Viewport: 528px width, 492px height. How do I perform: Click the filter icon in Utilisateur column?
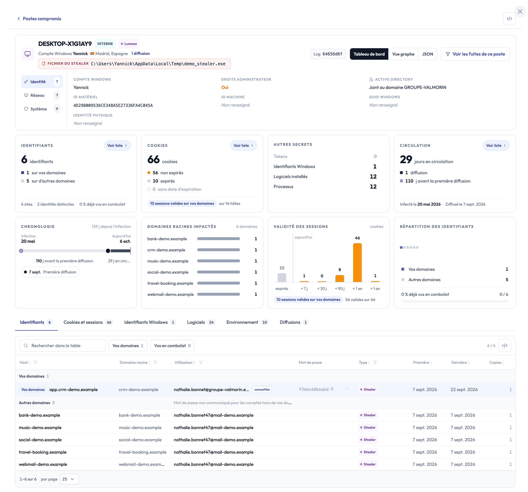(201, 362)
